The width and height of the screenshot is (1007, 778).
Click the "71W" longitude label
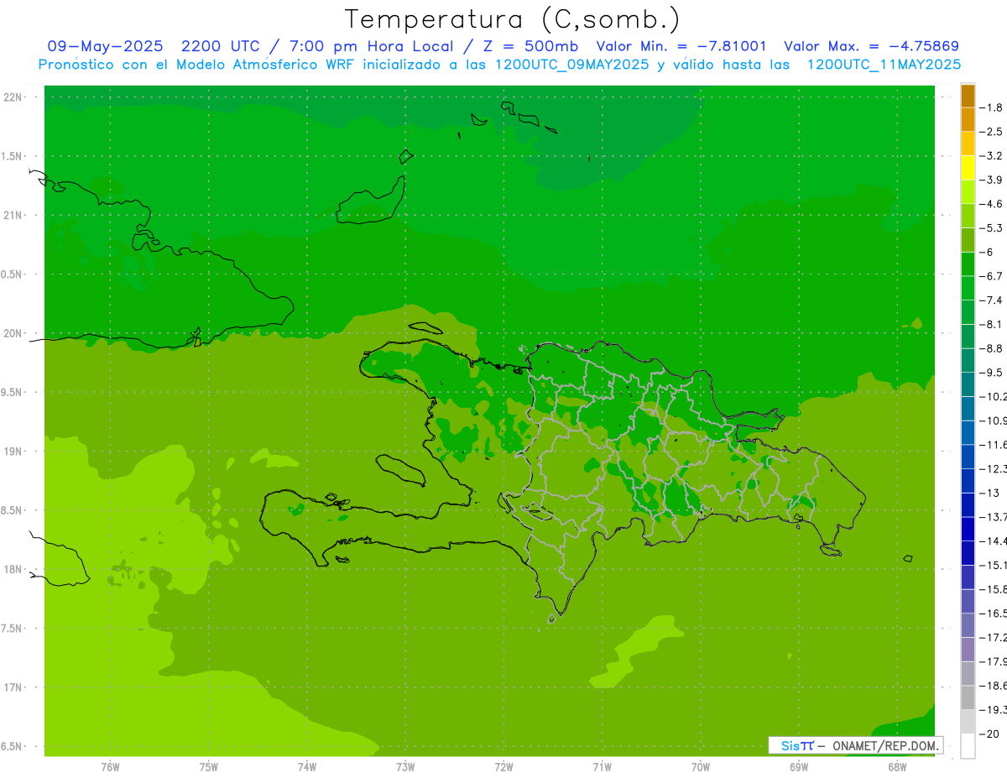click(x=602, y=766)
